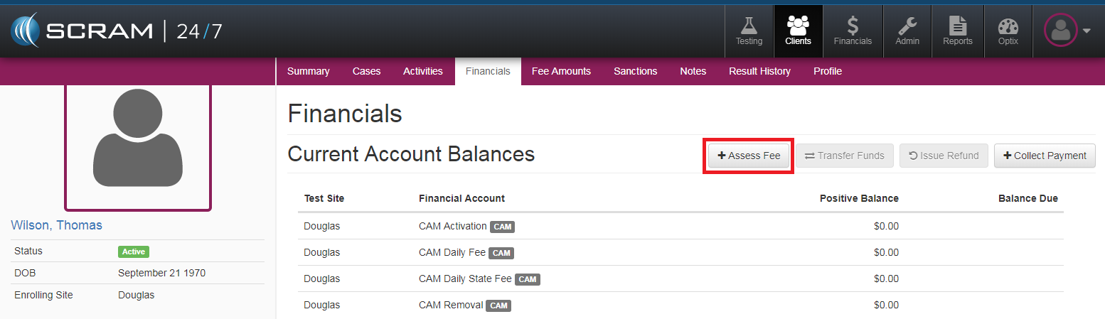
Task: Click the user avatar in the header
Action: pyautogui.click(x=1061, y=31)
